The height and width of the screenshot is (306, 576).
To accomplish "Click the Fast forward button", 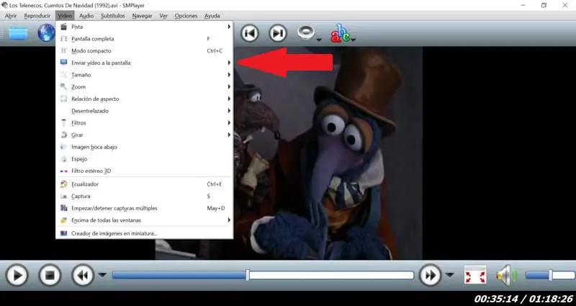I will [430, 275].
